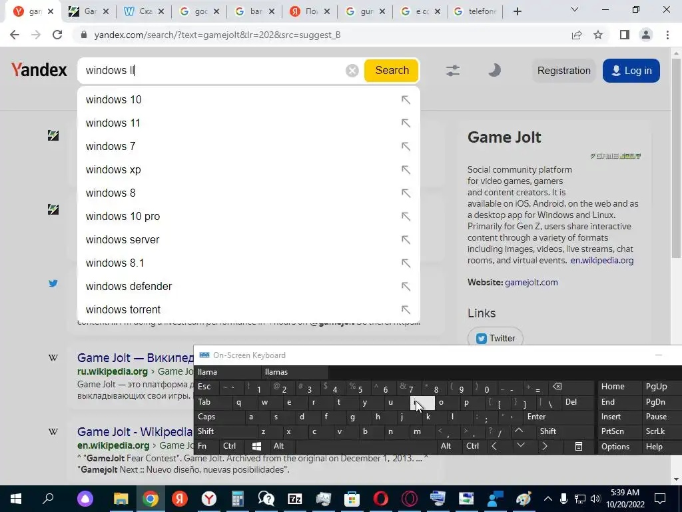Click the Twitter link button

pyautogui.click(x=496, y=338)
